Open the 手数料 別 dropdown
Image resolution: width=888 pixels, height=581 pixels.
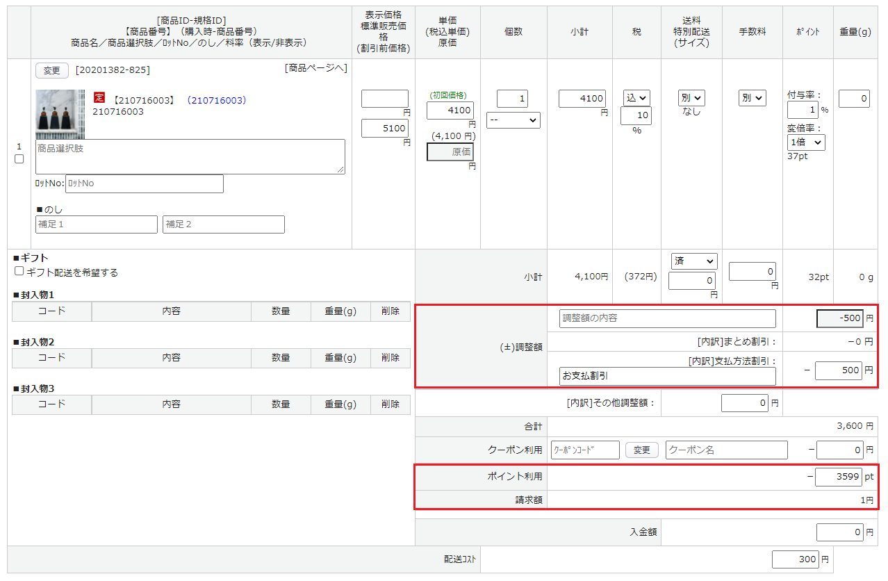point(752,98)
